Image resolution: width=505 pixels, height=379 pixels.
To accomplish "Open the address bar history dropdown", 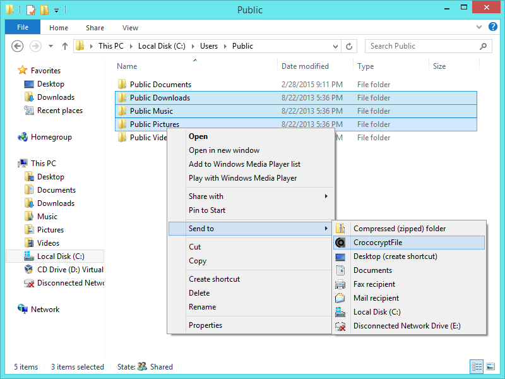I will click(334, 46).
